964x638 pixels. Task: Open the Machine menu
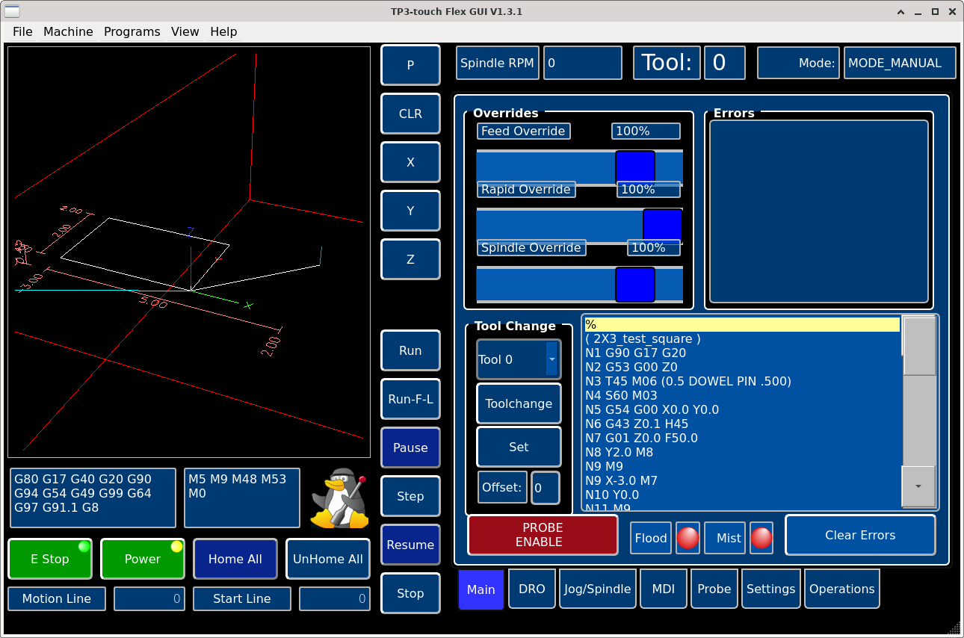68,31
